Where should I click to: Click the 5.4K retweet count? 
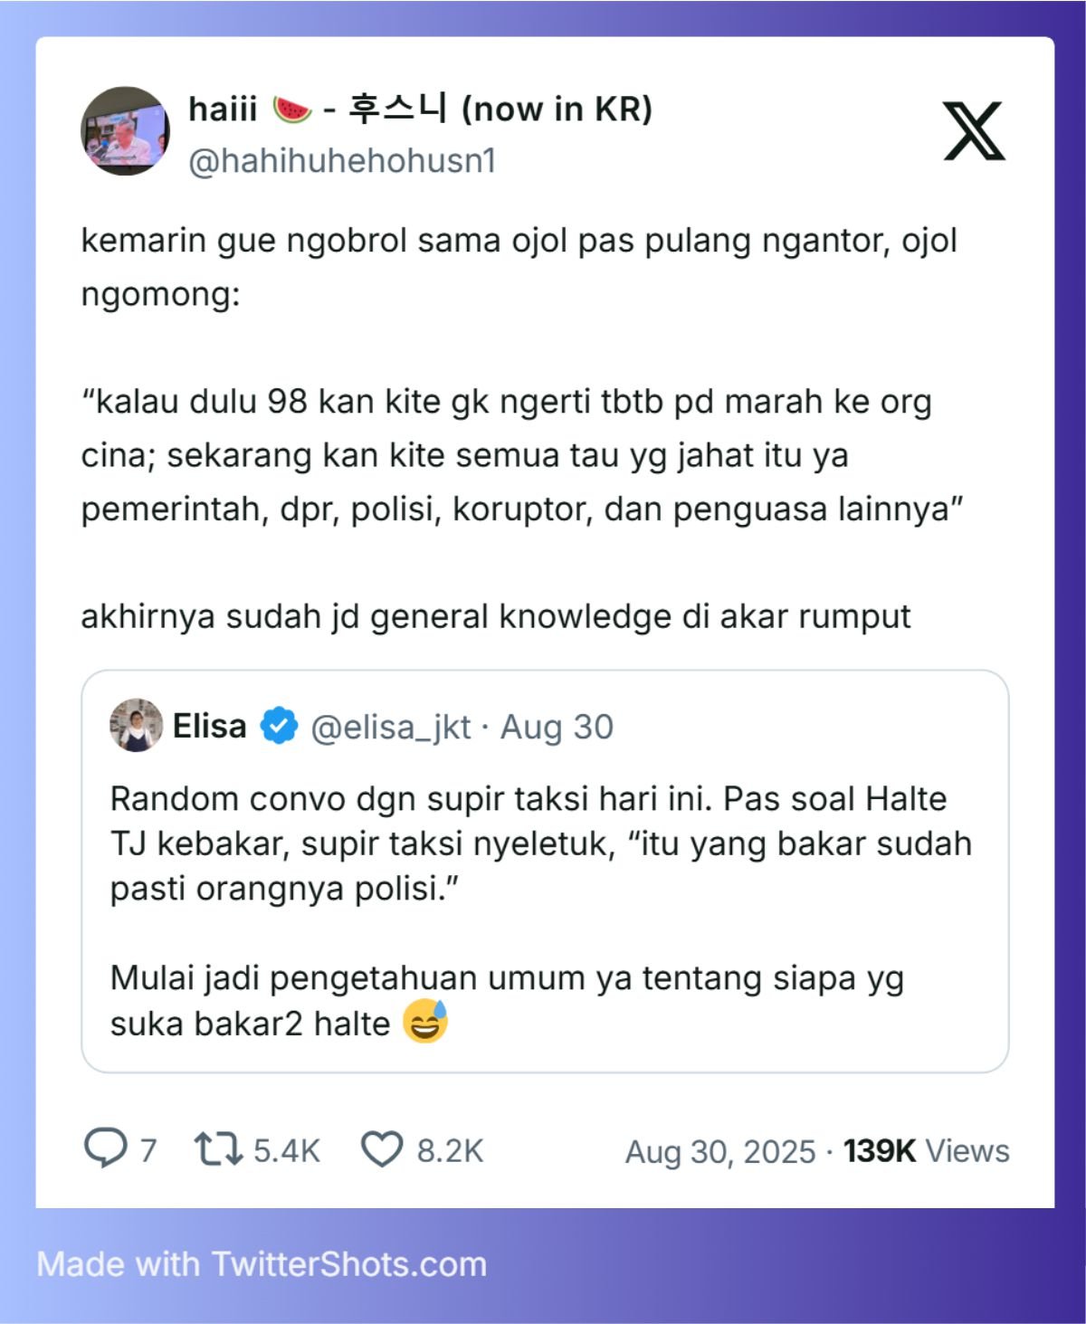point(287,1150)
